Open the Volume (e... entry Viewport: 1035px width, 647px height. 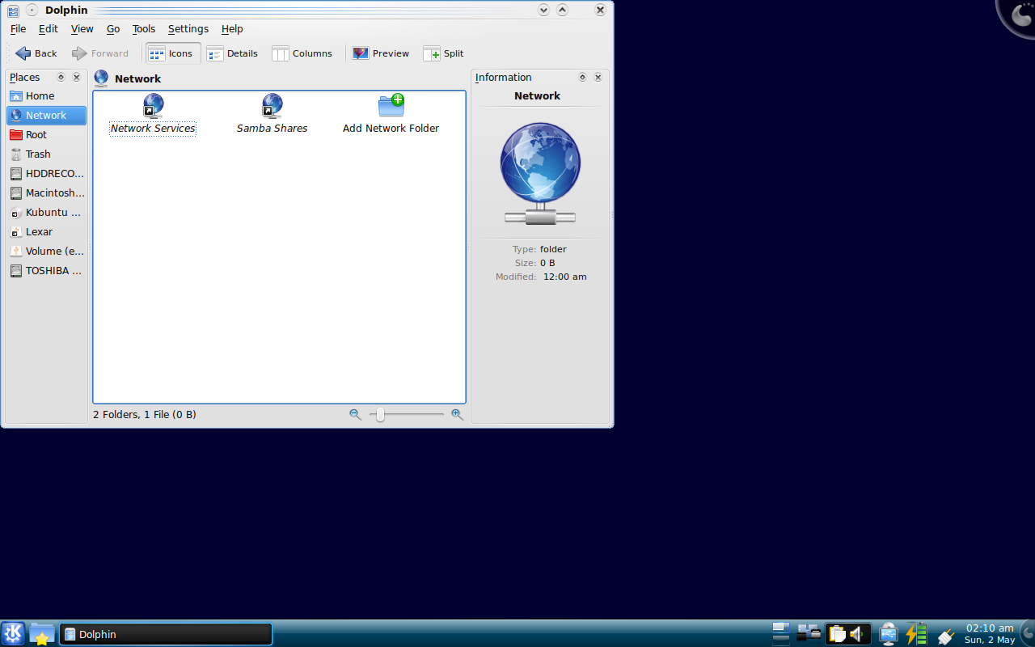pos(46,251)
